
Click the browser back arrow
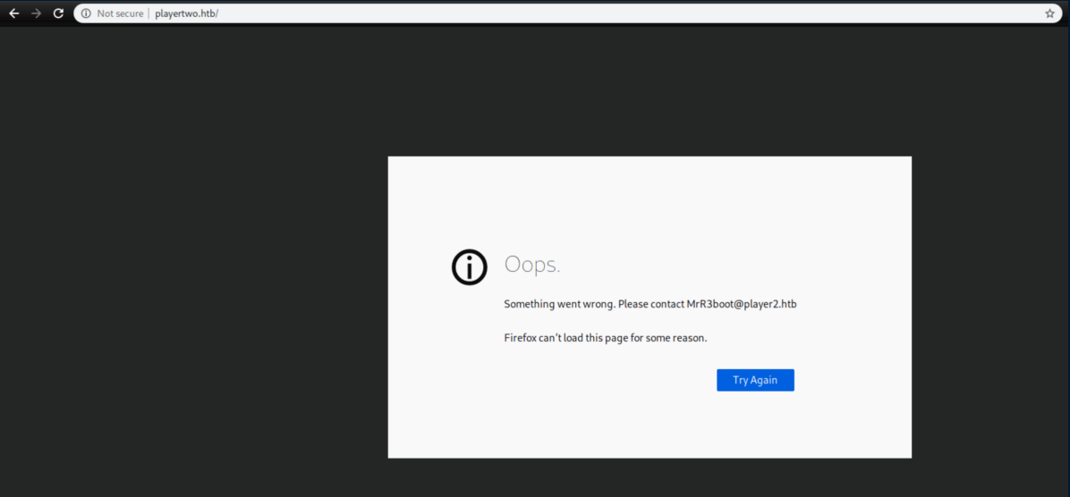pyautogui.click(x=13, y=13)
